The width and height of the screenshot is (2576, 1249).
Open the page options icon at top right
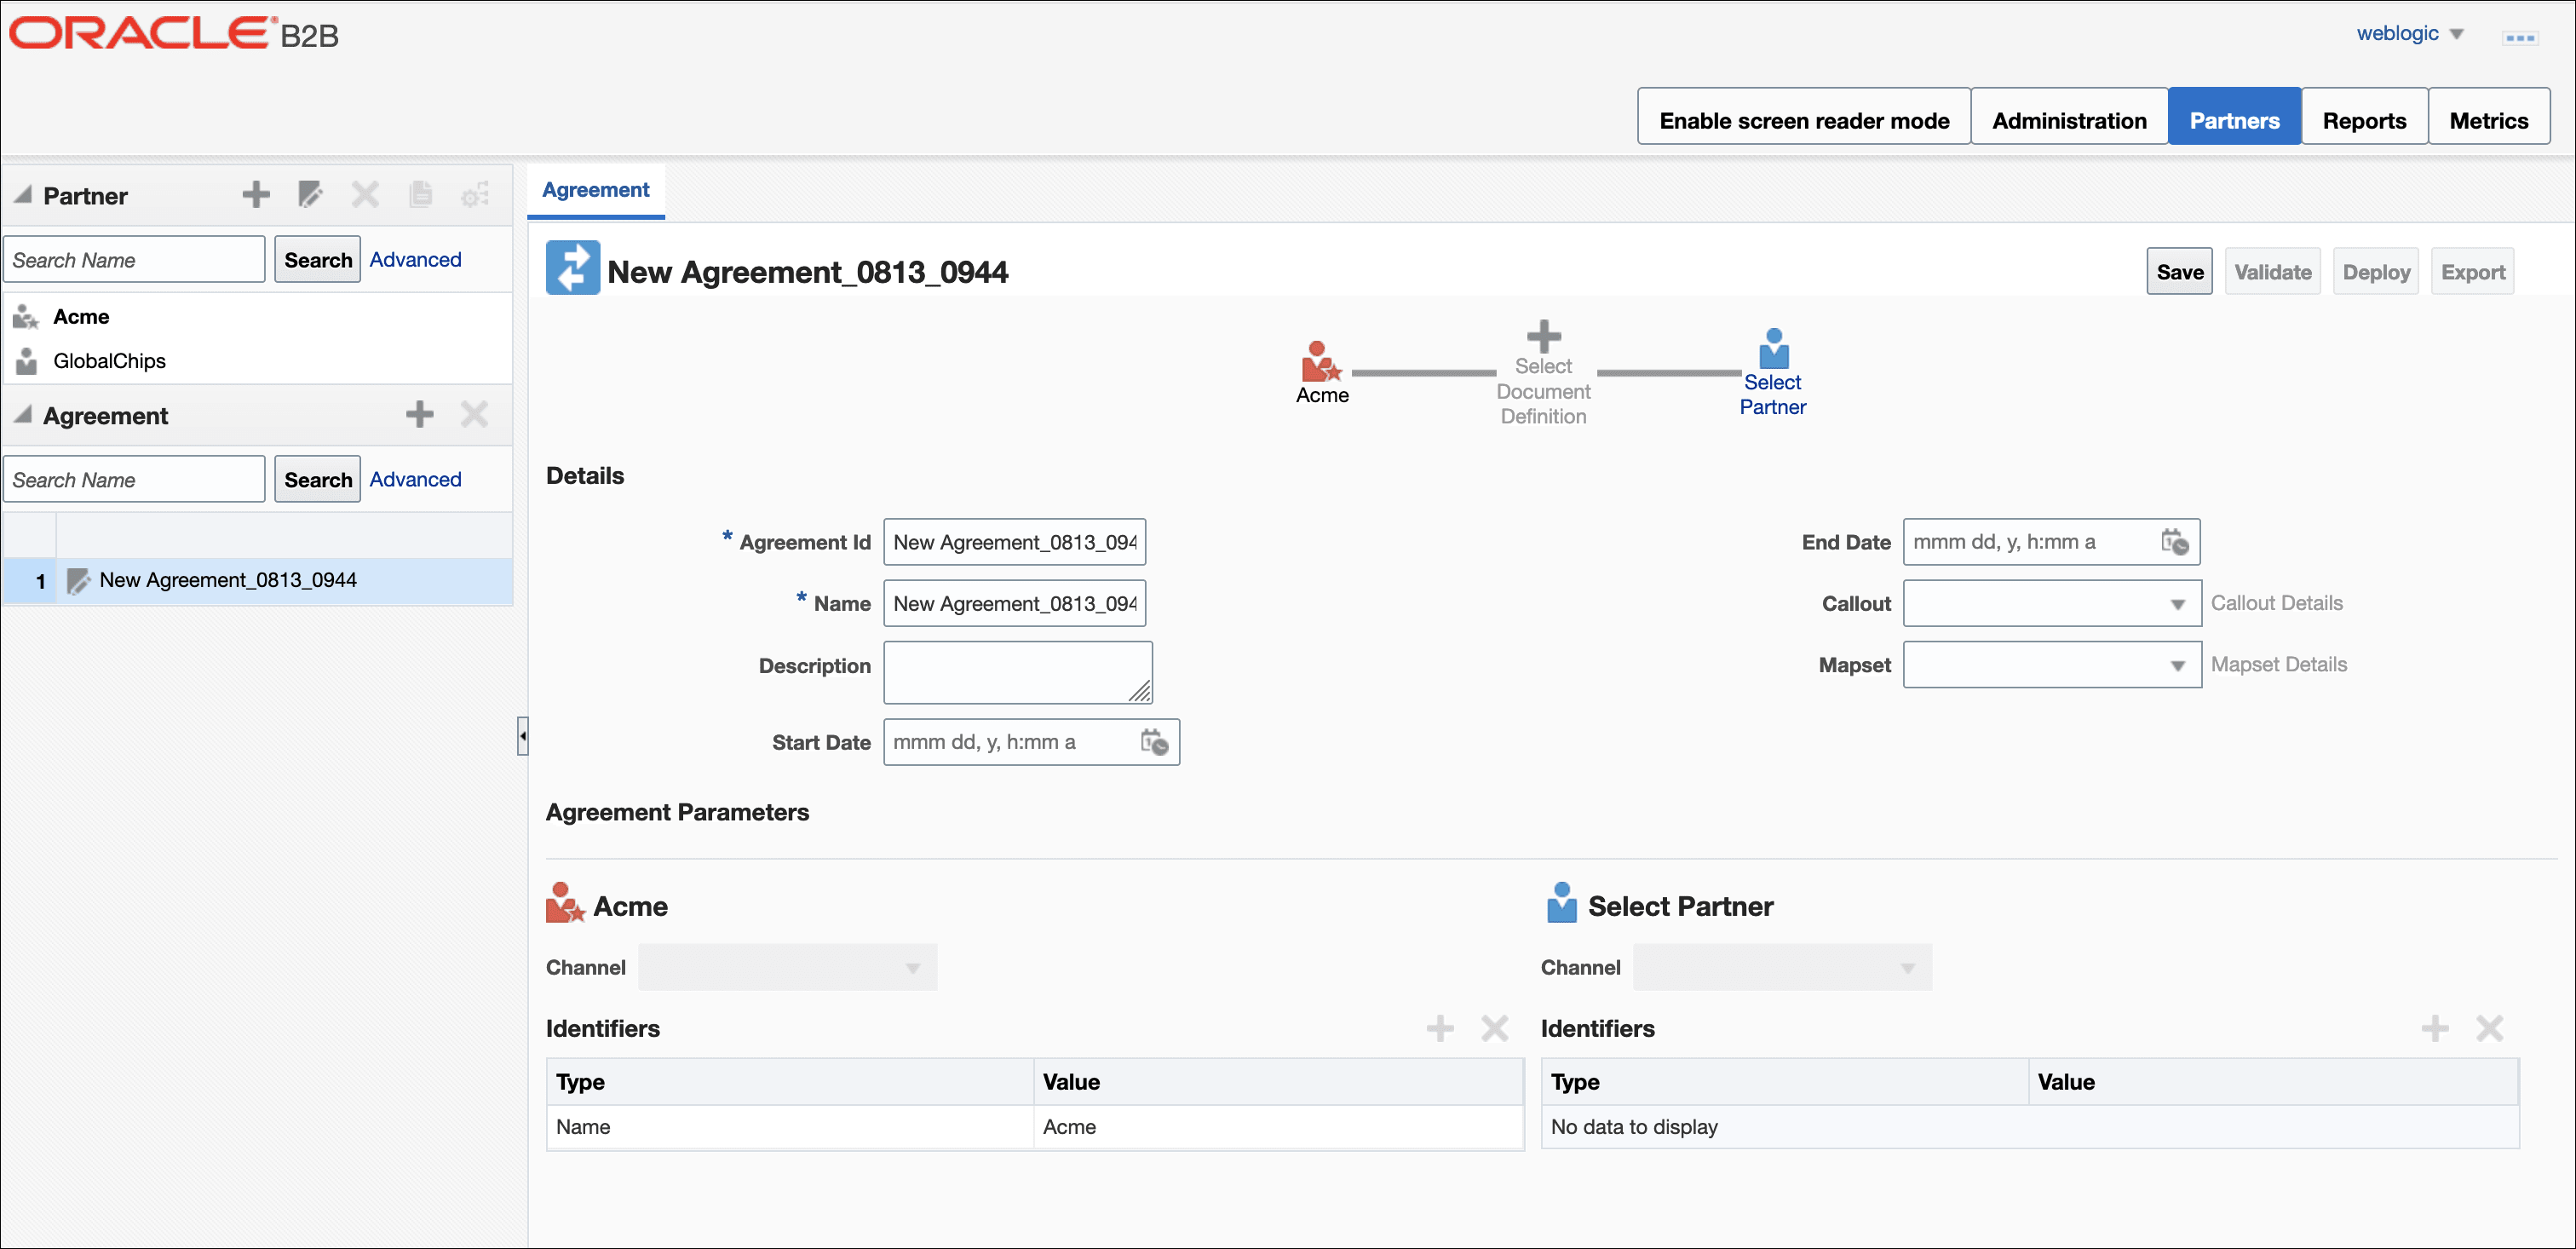[x=2519, y=37]
